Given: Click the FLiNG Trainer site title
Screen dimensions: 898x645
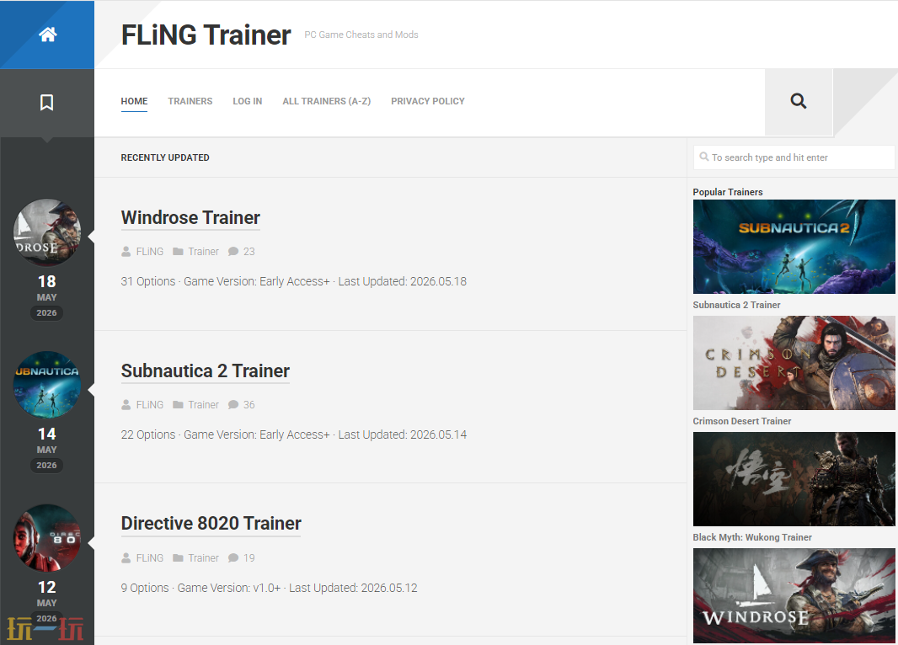Looking at the screenshot, I should pos(206,35).
